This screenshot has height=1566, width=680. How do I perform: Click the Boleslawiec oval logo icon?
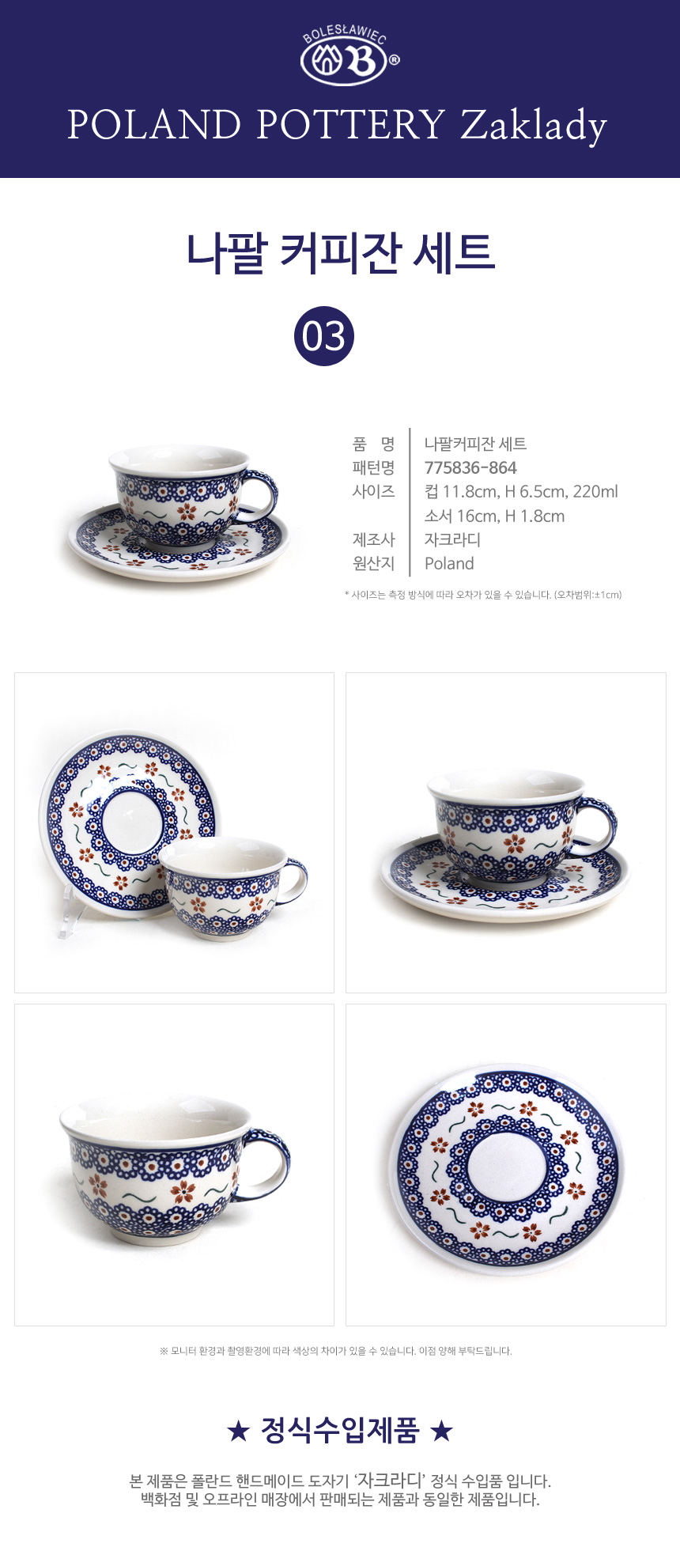pyautogui.click(x=344, y=62)
